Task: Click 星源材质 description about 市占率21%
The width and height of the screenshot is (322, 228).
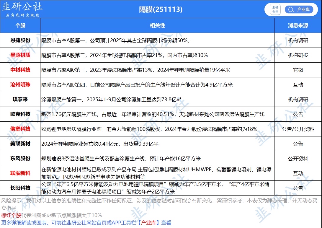Action: (x=125, y=55)
